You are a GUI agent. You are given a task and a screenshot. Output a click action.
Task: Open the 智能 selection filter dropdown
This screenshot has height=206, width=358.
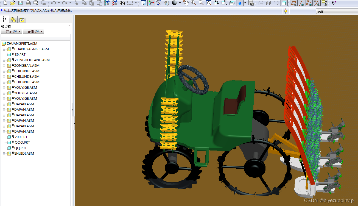tap(337, 11)
